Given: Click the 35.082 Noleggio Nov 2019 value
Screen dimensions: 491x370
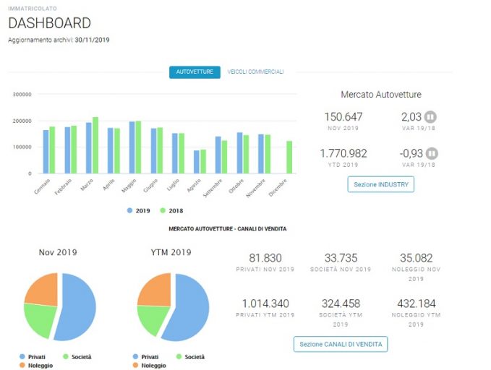Looking at the screenshot, I should click(417, 258).
